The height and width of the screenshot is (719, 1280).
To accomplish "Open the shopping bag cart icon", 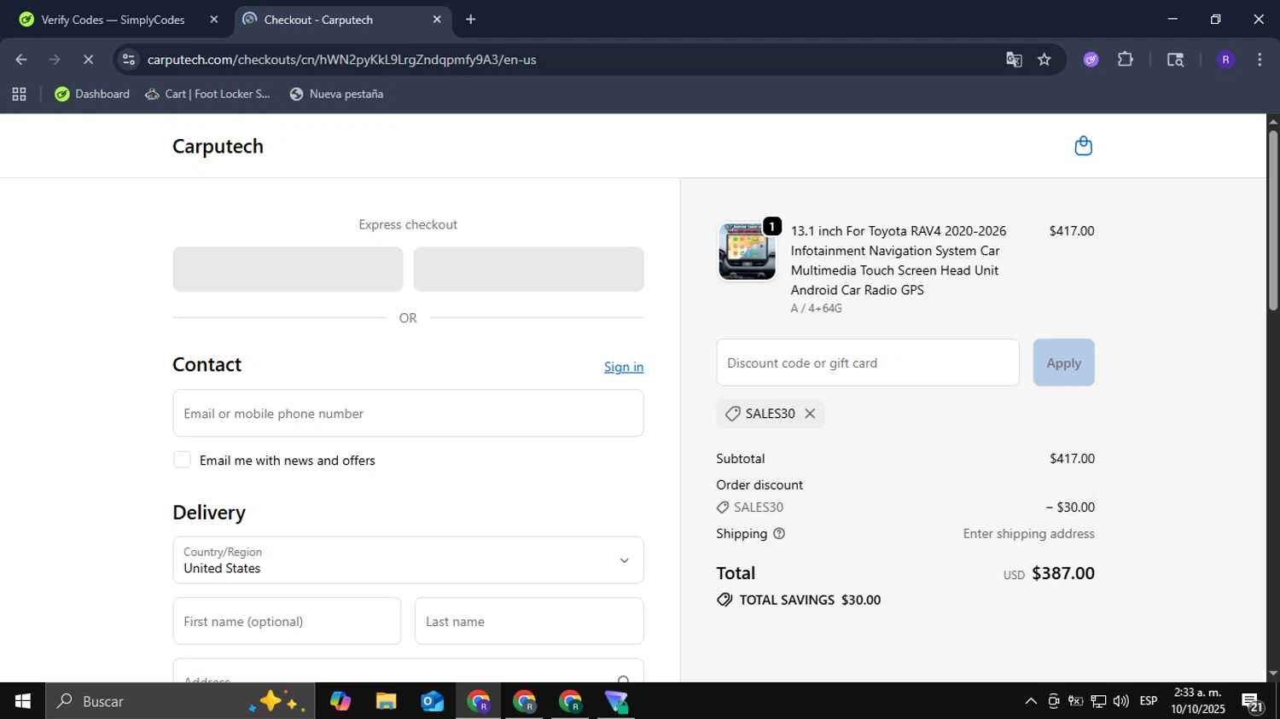I will (x=1083, y=146).
